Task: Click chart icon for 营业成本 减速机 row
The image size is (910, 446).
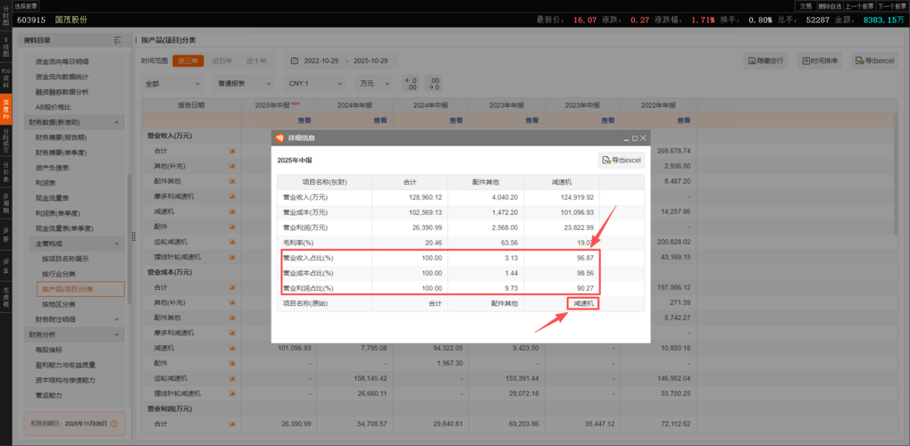Action: 232,348
